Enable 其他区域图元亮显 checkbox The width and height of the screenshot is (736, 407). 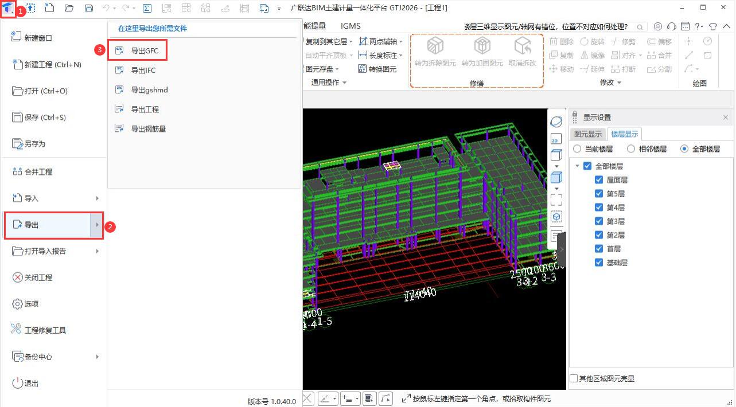(x=574, y=378)
